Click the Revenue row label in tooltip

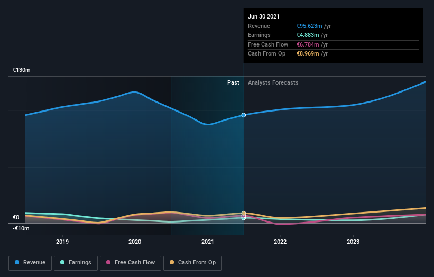pos(259,26)
